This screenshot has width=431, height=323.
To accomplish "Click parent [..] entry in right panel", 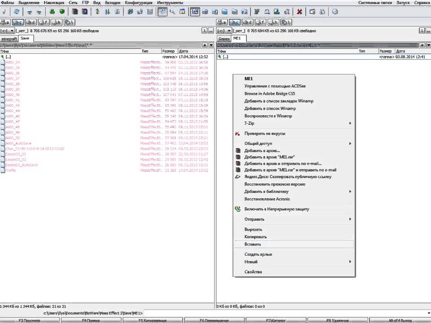I will tap(324, 57).
